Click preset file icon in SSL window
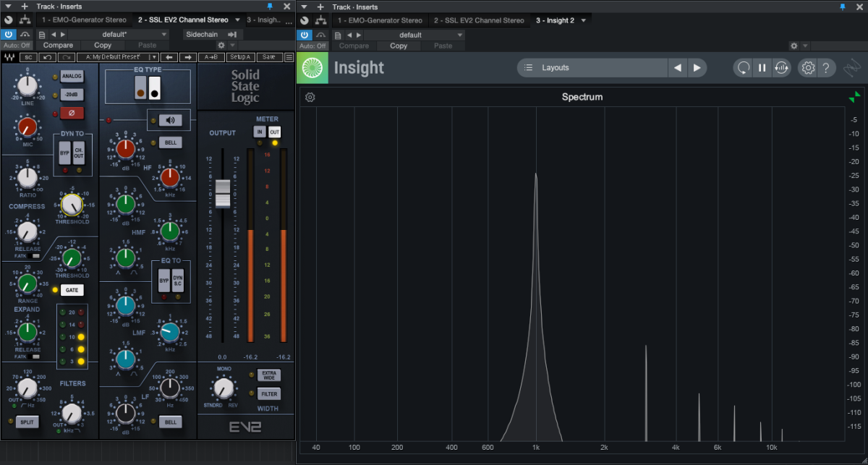This screenshot has width=868, height=465. pos(42,35)
